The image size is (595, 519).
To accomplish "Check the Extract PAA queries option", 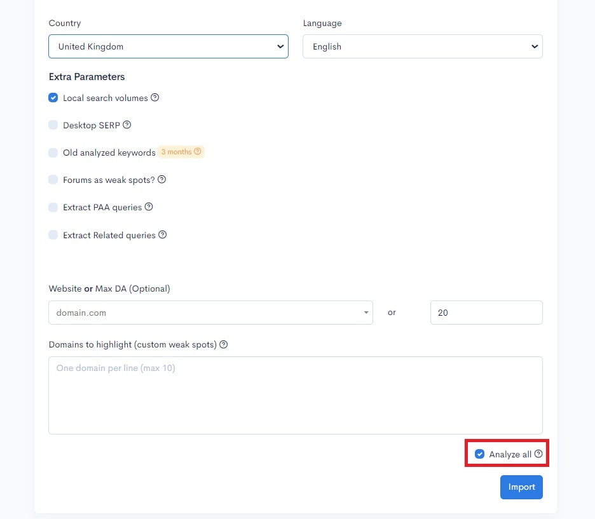I will (53, 207).
